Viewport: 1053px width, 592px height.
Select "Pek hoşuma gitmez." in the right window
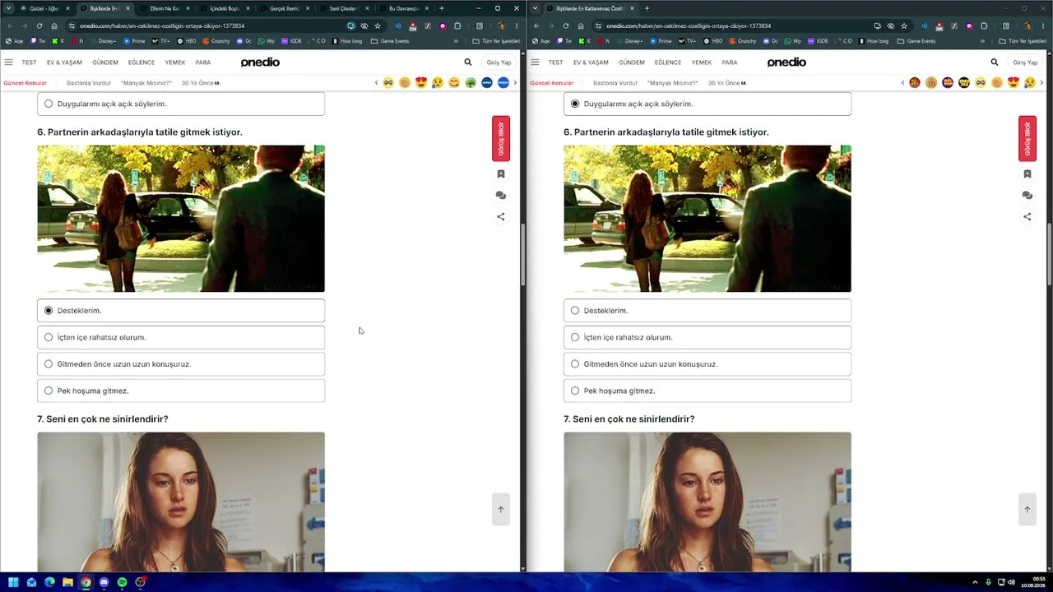point(707,391)
